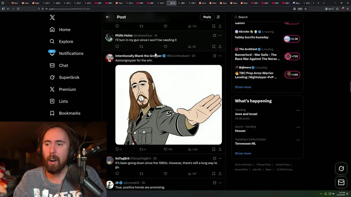The height and width of the screenshot is (197, 351).
Task: Click Grok icon on Intentionally Blank post
Action: (214, 56)
